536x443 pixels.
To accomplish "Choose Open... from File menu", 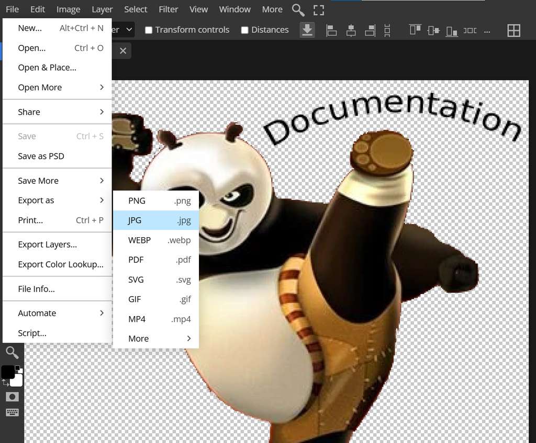I will click(x=57, y=48).
